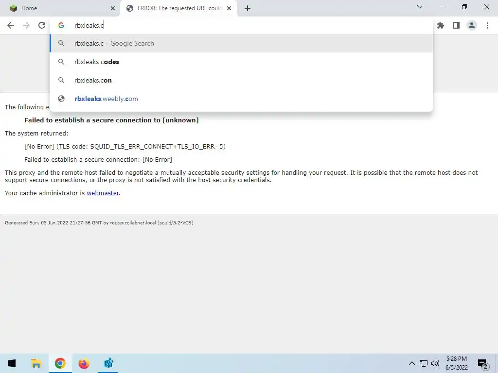
Task: Choose 'rbxleaks.c - Google Search' suggestion
Action: tap(241, 43)
